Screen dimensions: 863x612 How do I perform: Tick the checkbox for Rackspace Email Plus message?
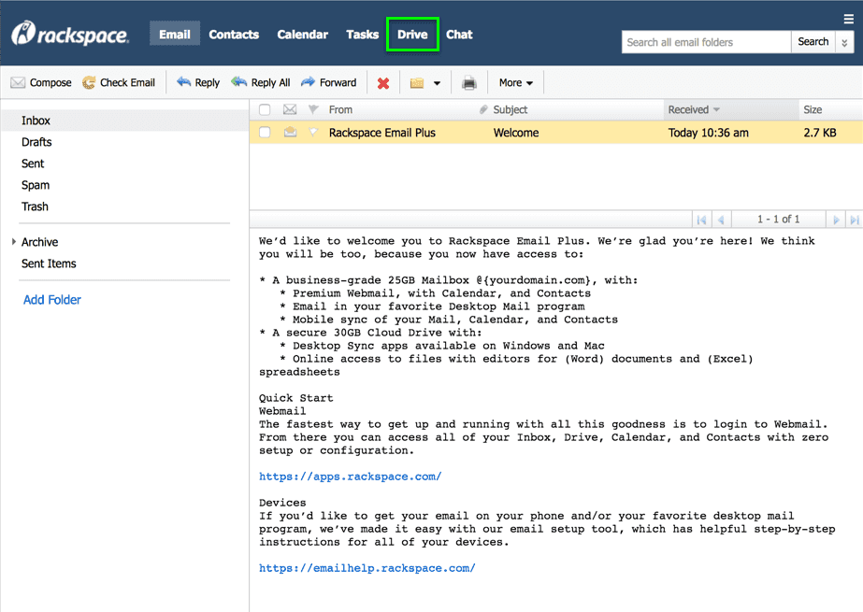(265, 133)
